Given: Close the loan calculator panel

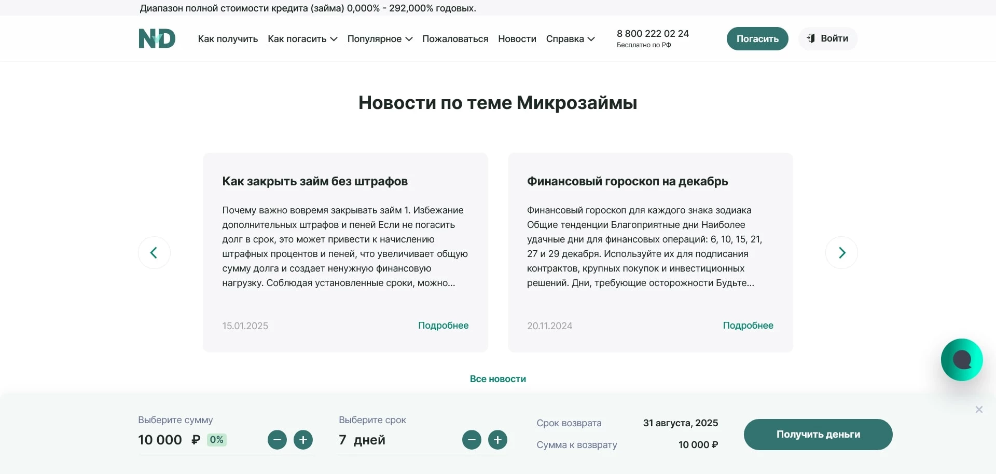Looking at the screenshot, I should pyautogui.click(x=979, y=409).
